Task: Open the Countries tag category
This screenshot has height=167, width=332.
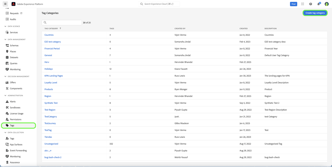Action: [x=49, y=35]
